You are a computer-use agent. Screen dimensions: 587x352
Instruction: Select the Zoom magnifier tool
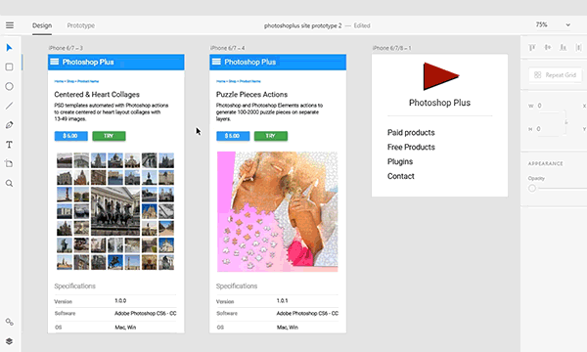pos(10,183)
